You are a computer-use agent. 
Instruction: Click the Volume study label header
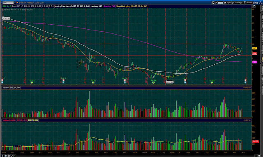tap(5, 88)
